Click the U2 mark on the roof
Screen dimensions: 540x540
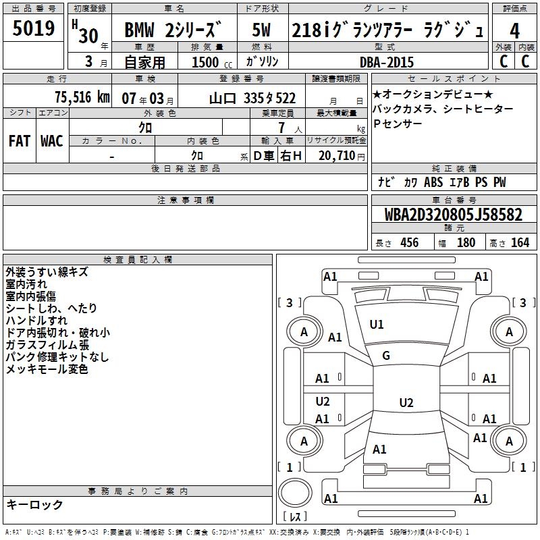point(406,402)
